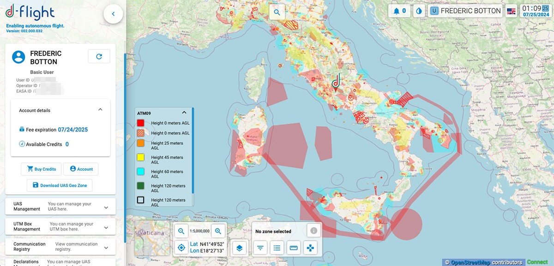Open the FREDERIC BOTTON user menu in the top bar
The height and width of the screenshot is (266, 554).
point(465,11)
